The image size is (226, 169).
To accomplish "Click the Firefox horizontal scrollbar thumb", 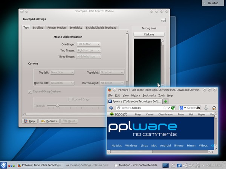I will (x=131, y=152).
